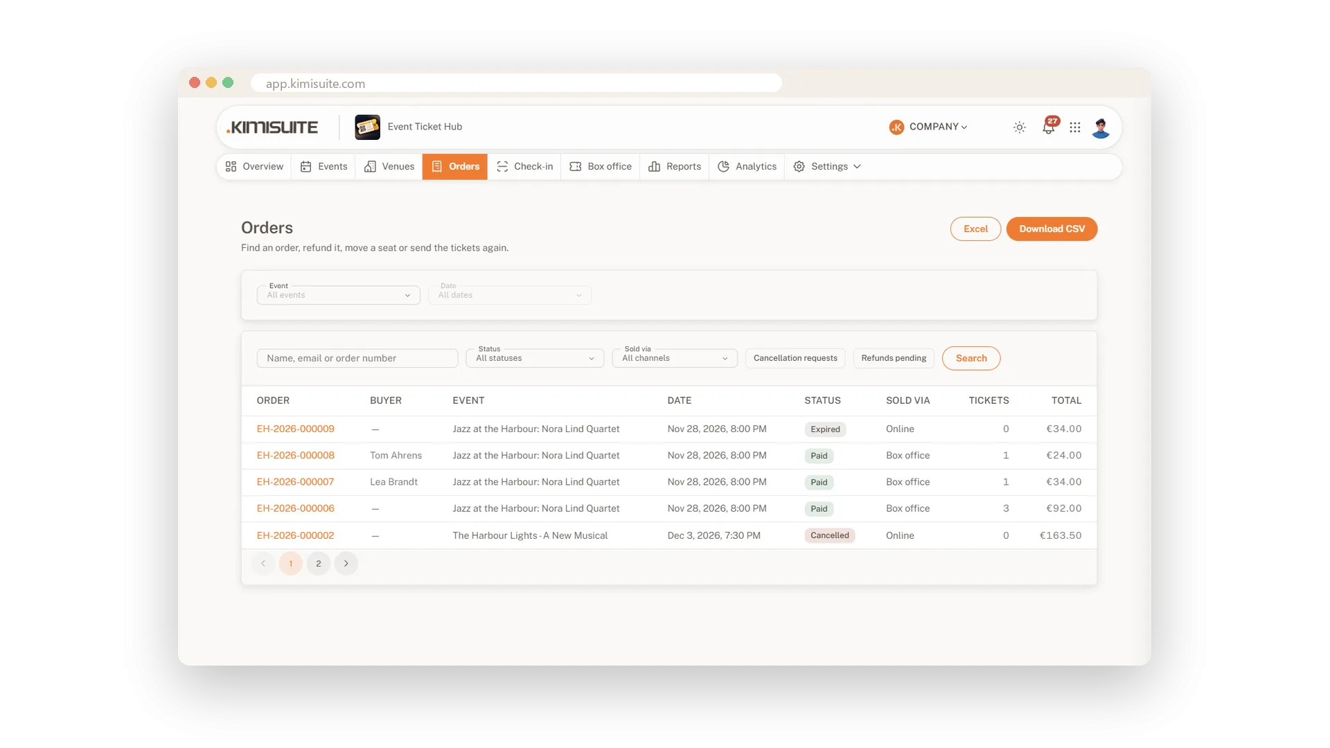Go to the Overview tab
The height and width of the screenshot is (748, 1330).
click(254, 167)
